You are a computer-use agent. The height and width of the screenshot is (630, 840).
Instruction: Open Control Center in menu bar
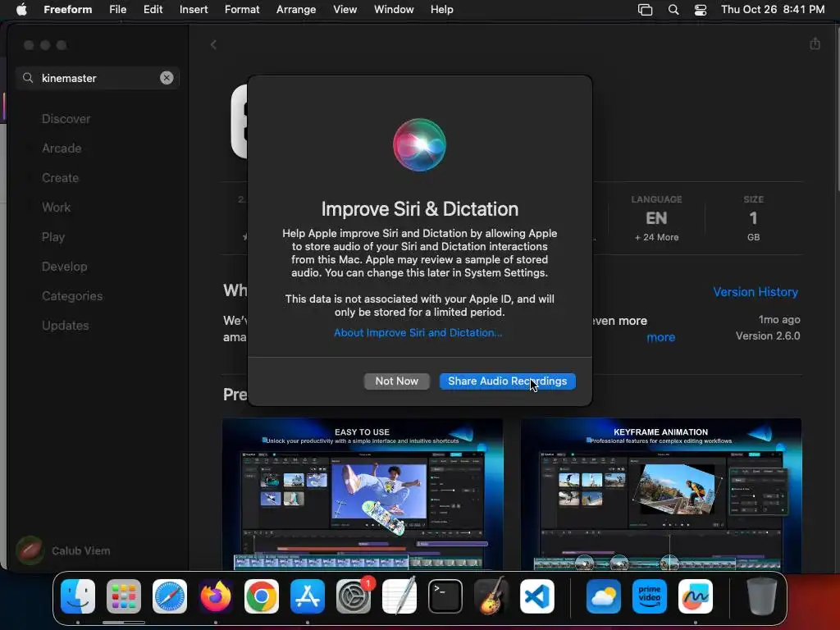701,10
